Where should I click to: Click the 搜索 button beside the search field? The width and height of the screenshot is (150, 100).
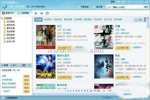click(x=146, y=7)
